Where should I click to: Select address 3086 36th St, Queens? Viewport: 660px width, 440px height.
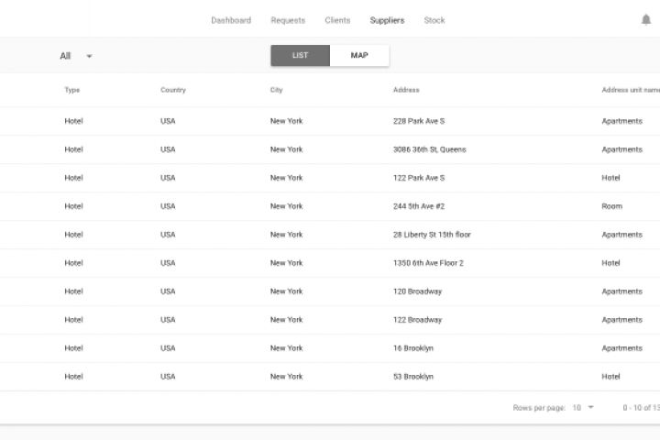coord(430,149)
